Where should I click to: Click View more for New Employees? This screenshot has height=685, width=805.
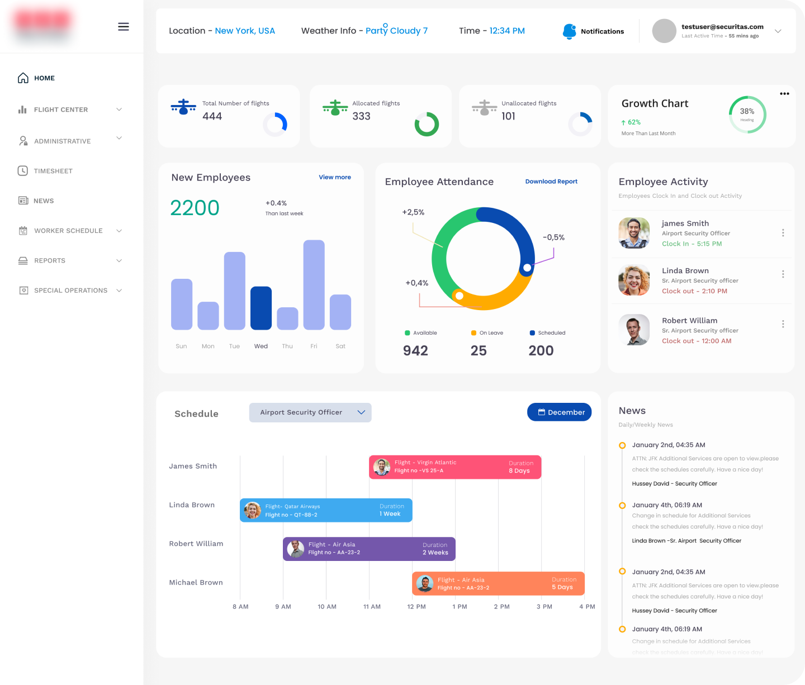[x=335, y=177]
